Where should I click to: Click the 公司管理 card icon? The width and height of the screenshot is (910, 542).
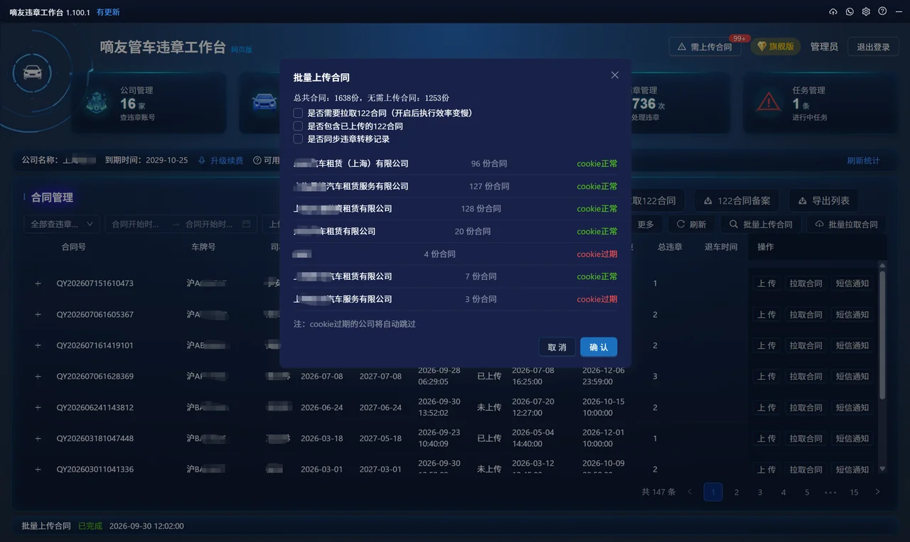97,102
